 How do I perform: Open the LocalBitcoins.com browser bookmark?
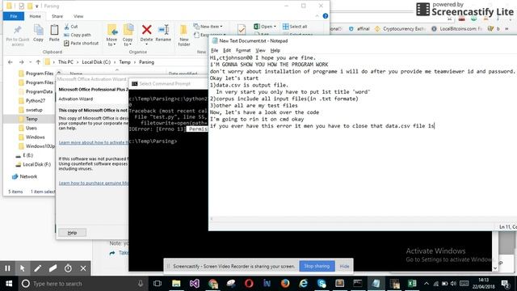(x=457, y=29)
